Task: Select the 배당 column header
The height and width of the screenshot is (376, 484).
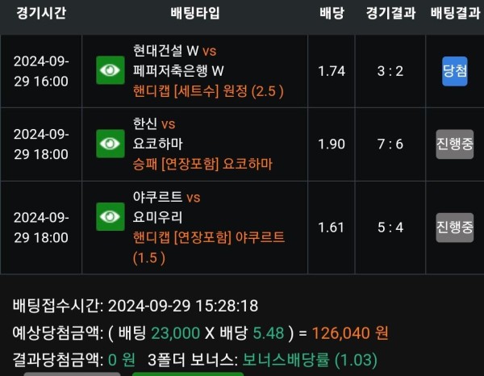Action: pyautogui.click(x=332, y=13)
